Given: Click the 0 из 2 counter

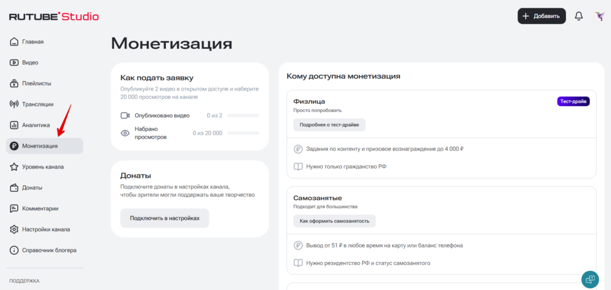Looking at the screenshot, I should click(x=214, y=116).
